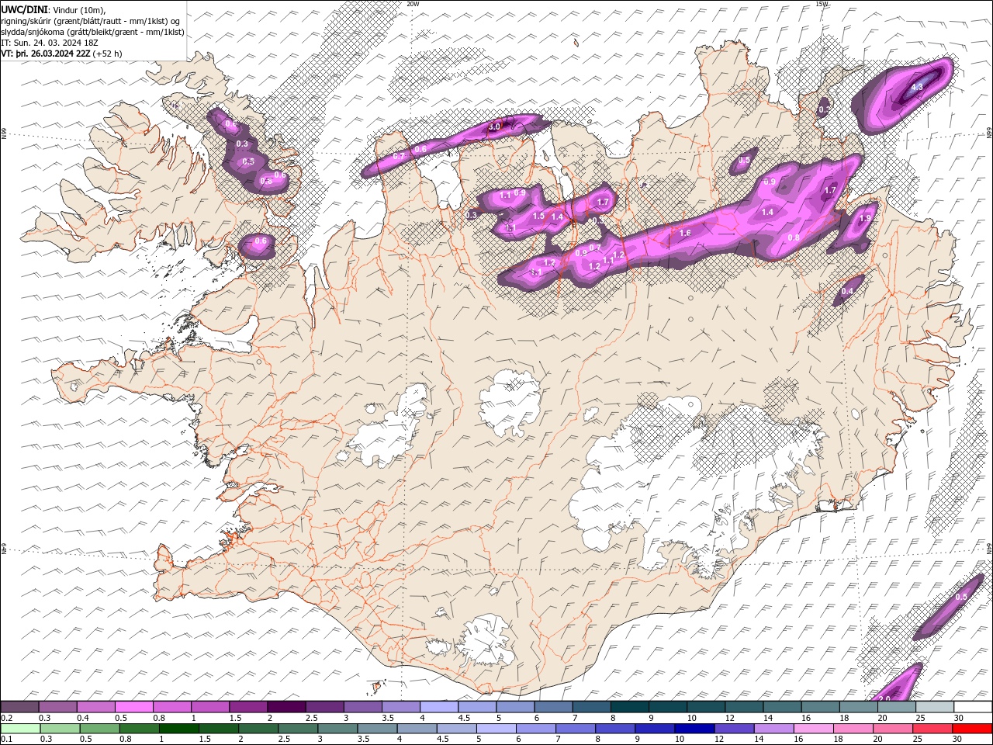Select bottom legend swatch between 0.5 and 0.8

pyautogui.click(x=100, y=729)
